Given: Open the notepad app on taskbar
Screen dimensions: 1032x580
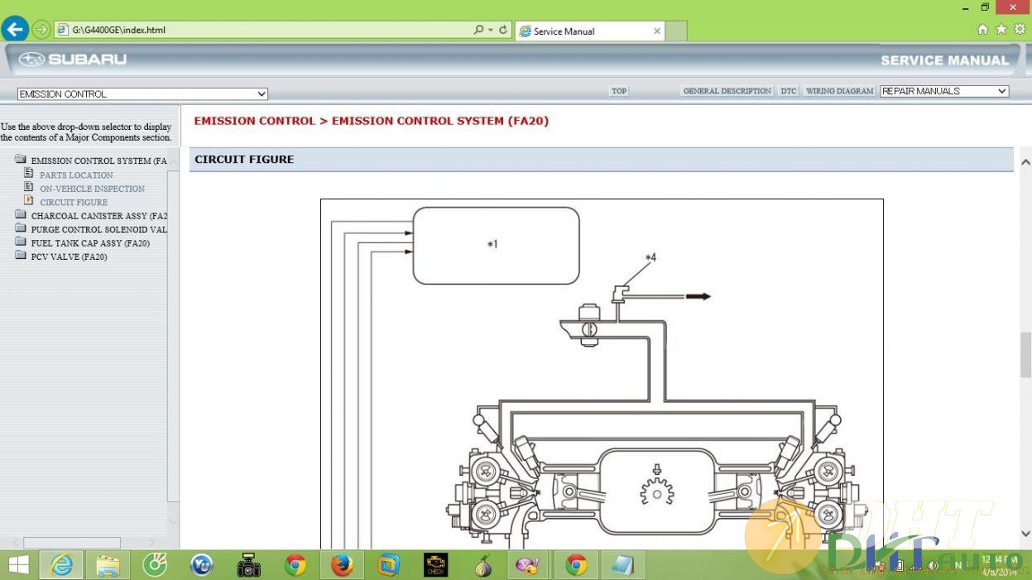Looking at the screenshot, I should point(622,565).
